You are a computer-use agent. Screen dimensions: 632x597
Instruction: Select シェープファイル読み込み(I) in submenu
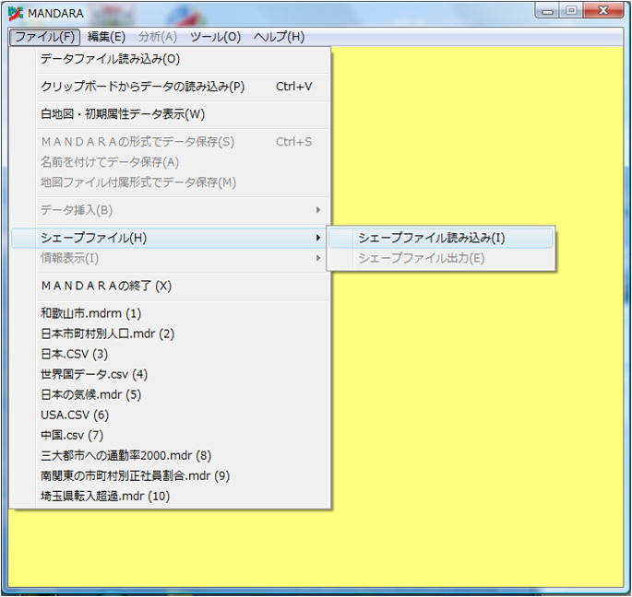tap(441, 238)
